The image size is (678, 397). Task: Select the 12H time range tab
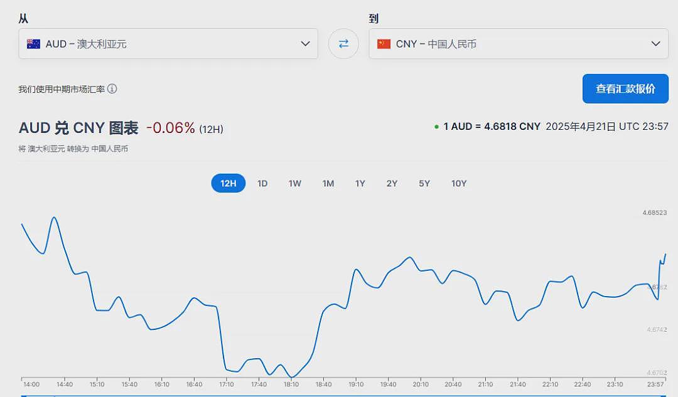click(229, 183)
